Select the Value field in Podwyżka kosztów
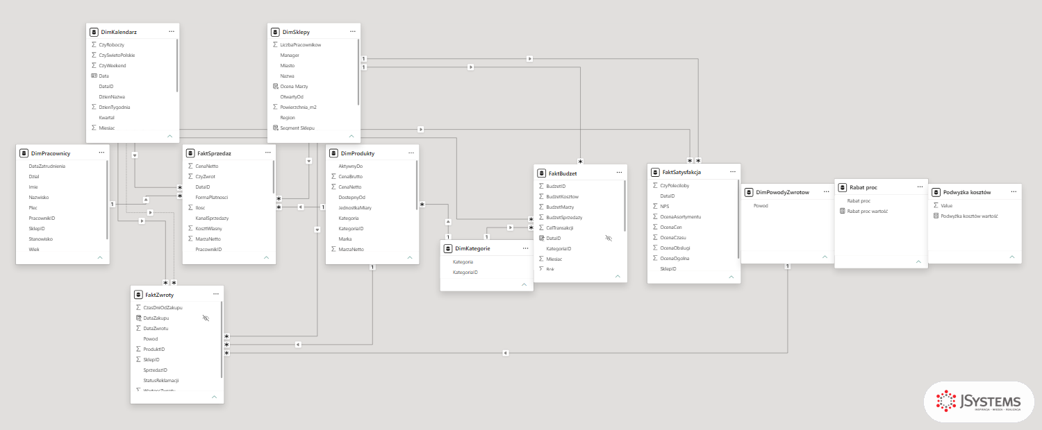This screenshot has height=430, width=1042. [947, 205]
